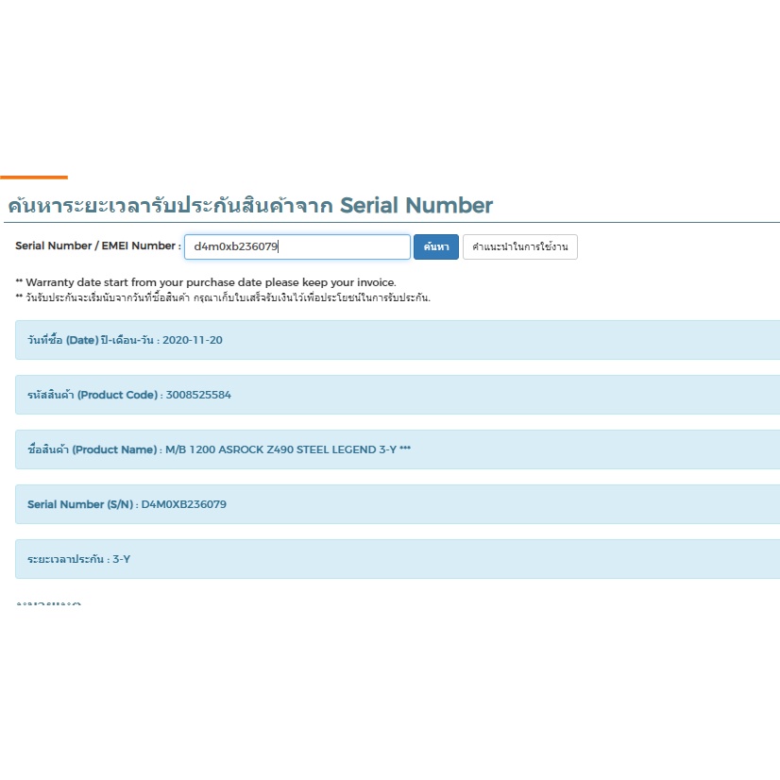Image resolution: width=780 pixels, height=780 pixels.
Task: Click the 'Serial Number / EMEI Number' field label
Action: click(97, 246)
